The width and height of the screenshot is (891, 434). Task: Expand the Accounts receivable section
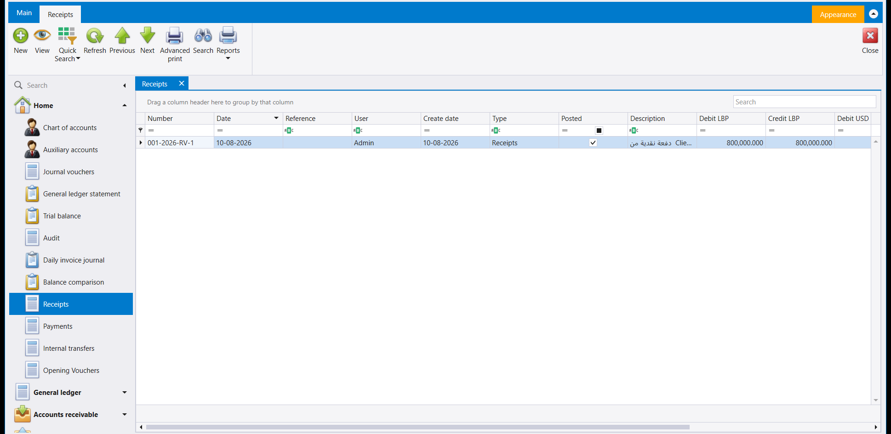(125, 414)
